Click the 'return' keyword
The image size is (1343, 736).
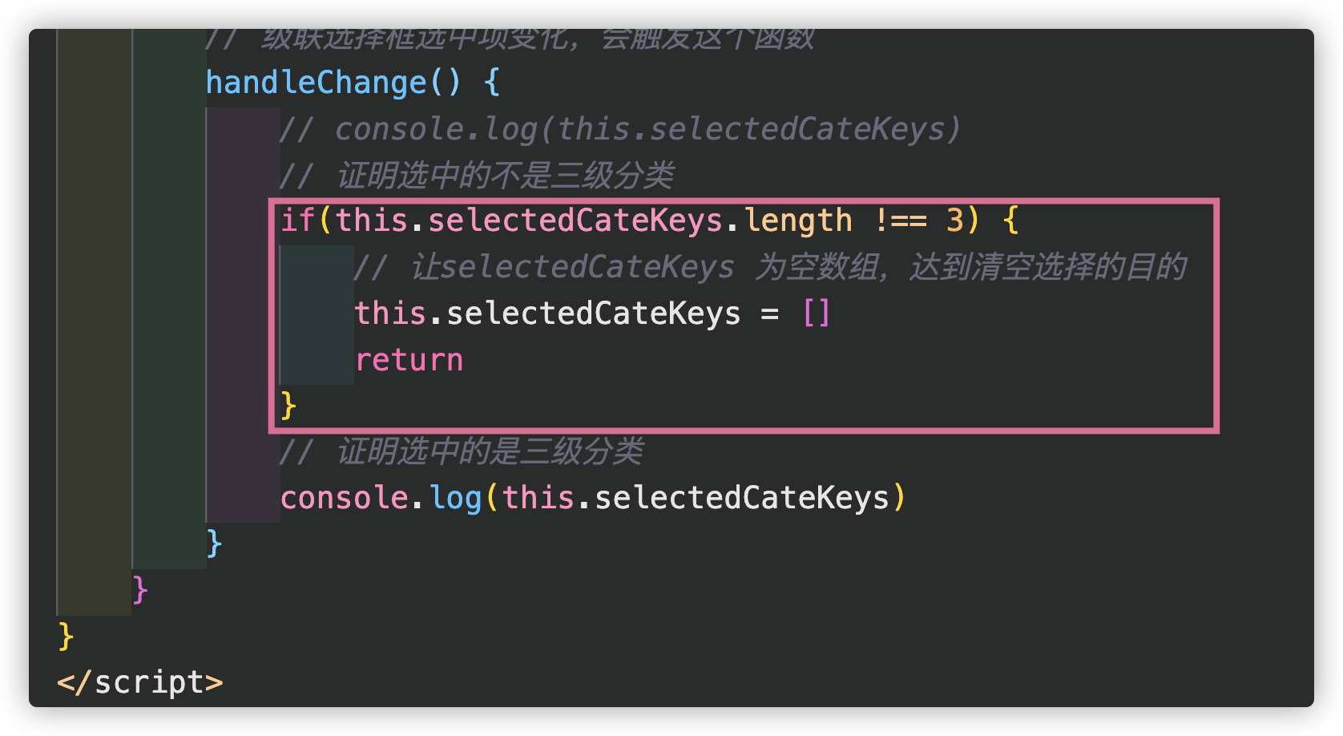pyautogui.click(x=409, y=360)
